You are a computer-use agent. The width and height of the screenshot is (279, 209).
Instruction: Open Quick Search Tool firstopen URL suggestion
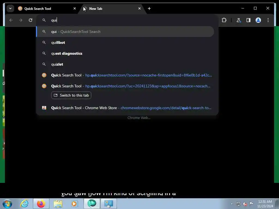[x=125, y=75]
